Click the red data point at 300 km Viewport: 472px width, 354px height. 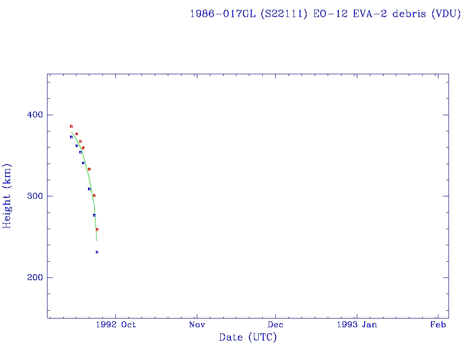(94, 195)
